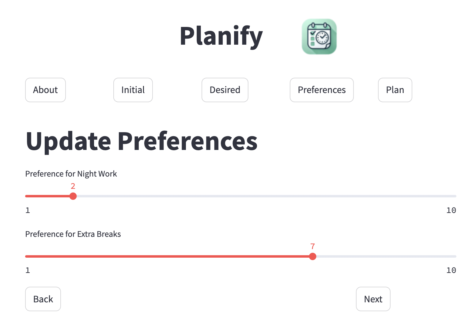This screenshot has height=336, width=476.
Task: Click the Extra Breaks slider minimum label 1
Action: coord(28,270)
